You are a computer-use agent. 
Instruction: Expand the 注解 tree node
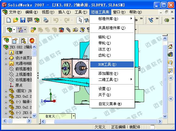6,53
